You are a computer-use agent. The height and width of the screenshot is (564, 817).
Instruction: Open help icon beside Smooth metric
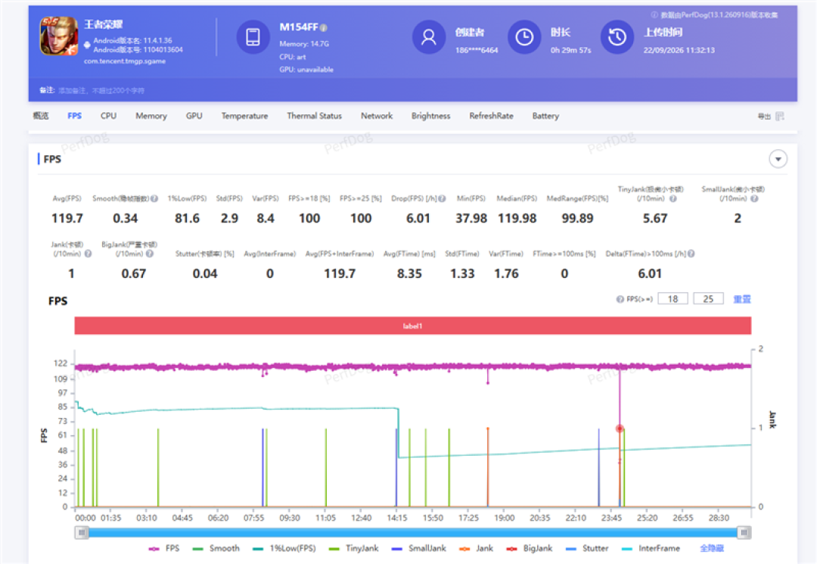pos(154,198)
